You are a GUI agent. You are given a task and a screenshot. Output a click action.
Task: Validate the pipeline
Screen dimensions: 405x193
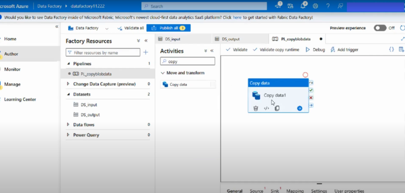237,49
